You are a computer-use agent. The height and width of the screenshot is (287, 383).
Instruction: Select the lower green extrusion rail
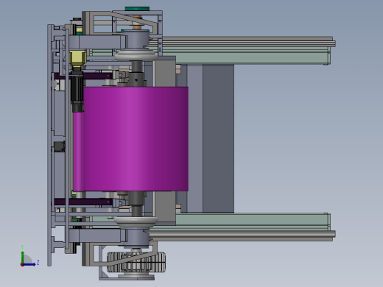point(253,222)
